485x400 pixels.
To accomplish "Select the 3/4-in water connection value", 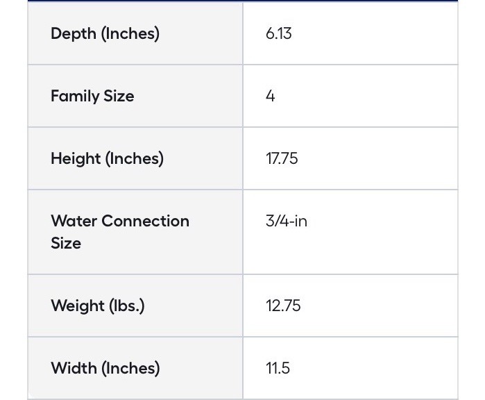I will [287, 221].
